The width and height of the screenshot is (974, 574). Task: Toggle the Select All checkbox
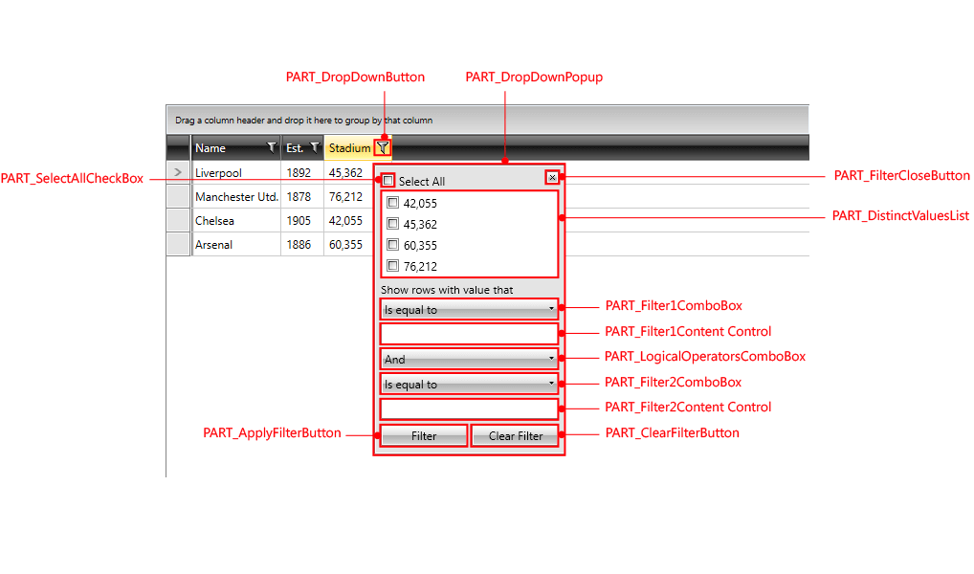[387, 180]
